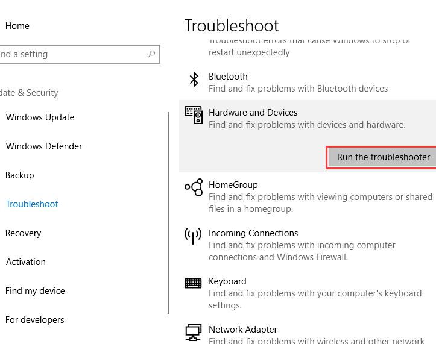Click the search magnifier icon
Screen dimensions: 436x344
tap(151, 54)
